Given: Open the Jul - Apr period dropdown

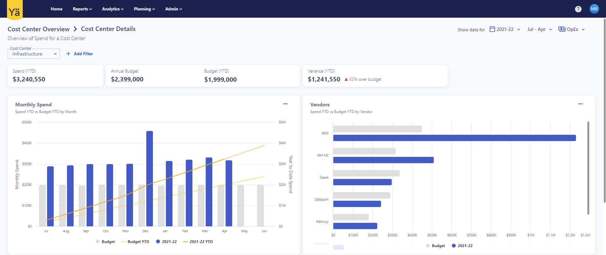Looking at the screenshot, I should click(539, 29).
